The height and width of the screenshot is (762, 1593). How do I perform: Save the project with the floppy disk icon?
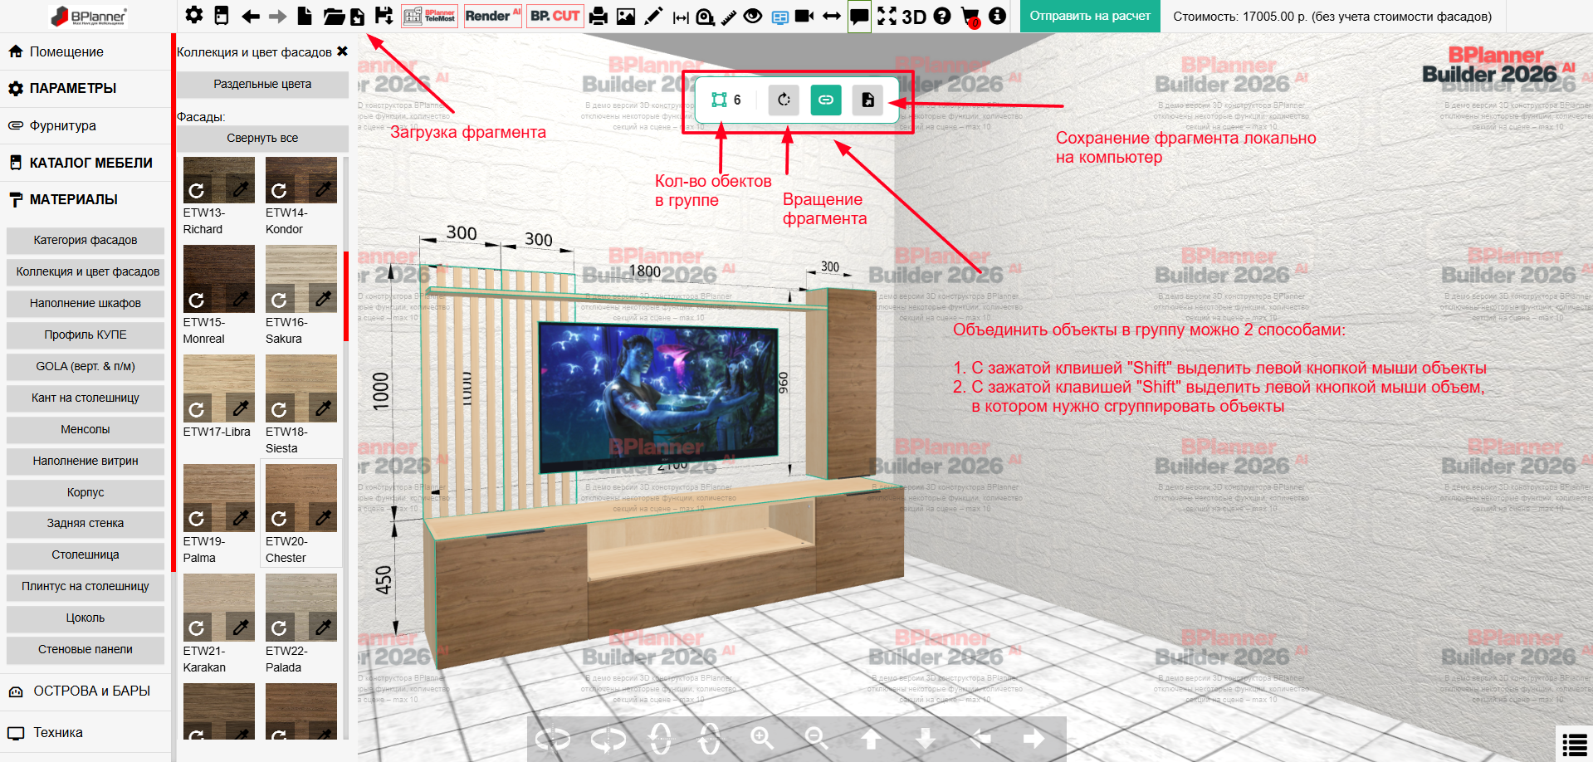pyautogui.click(x=384, y=16)
